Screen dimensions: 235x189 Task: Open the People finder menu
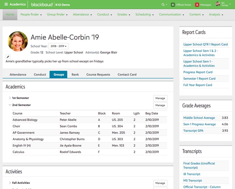(x=31, y=15)
